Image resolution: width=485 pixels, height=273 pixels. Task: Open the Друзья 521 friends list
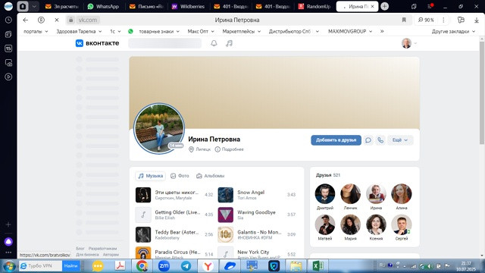pyautogui.click(x=328, y=175)
